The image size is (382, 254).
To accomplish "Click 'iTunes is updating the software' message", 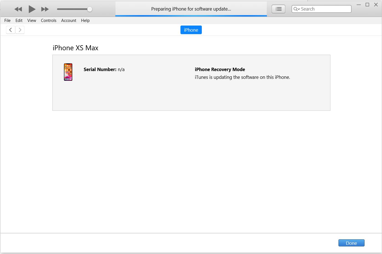I will tap(242, 77).
